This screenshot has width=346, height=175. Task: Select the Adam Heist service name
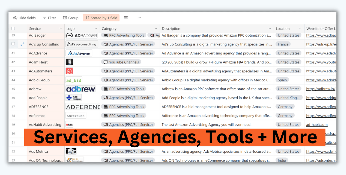[38, 62]
